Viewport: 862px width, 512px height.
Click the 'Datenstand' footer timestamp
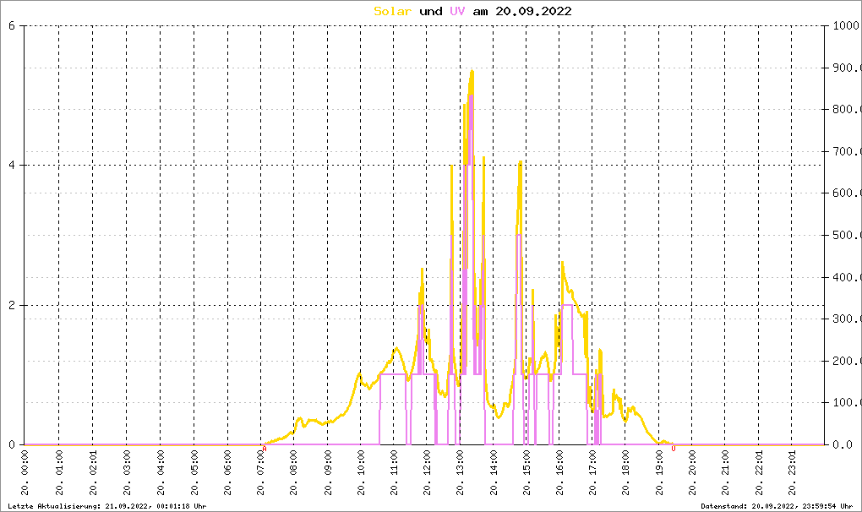777,506
